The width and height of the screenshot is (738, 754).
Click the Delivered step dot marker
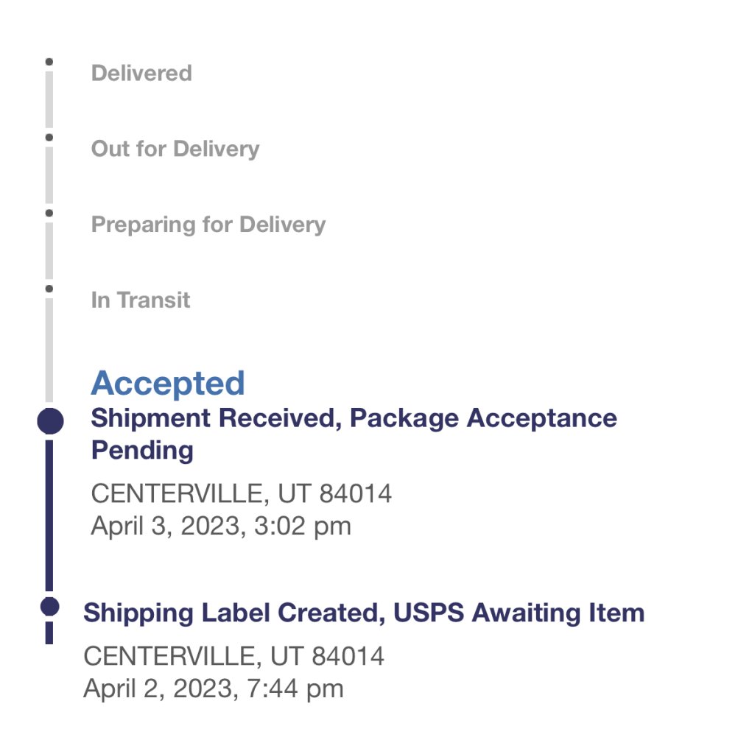coord(49,62)
